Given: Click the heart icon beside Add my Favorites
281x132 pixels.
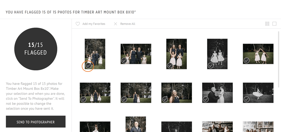Looking at the screenshot, I should (78, 24).
